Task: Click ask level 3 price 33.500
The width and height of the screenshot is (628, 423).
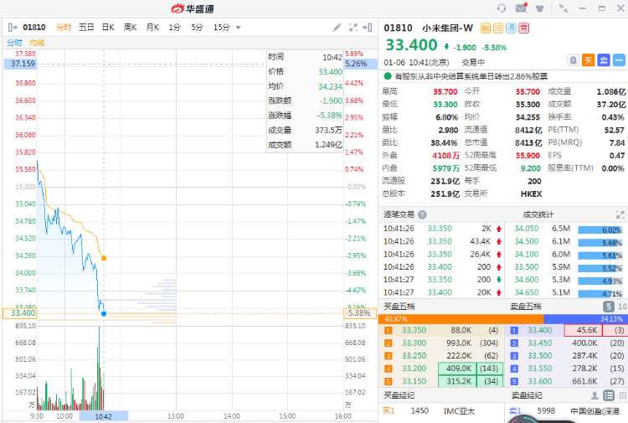Action: [x=540, y=356]
